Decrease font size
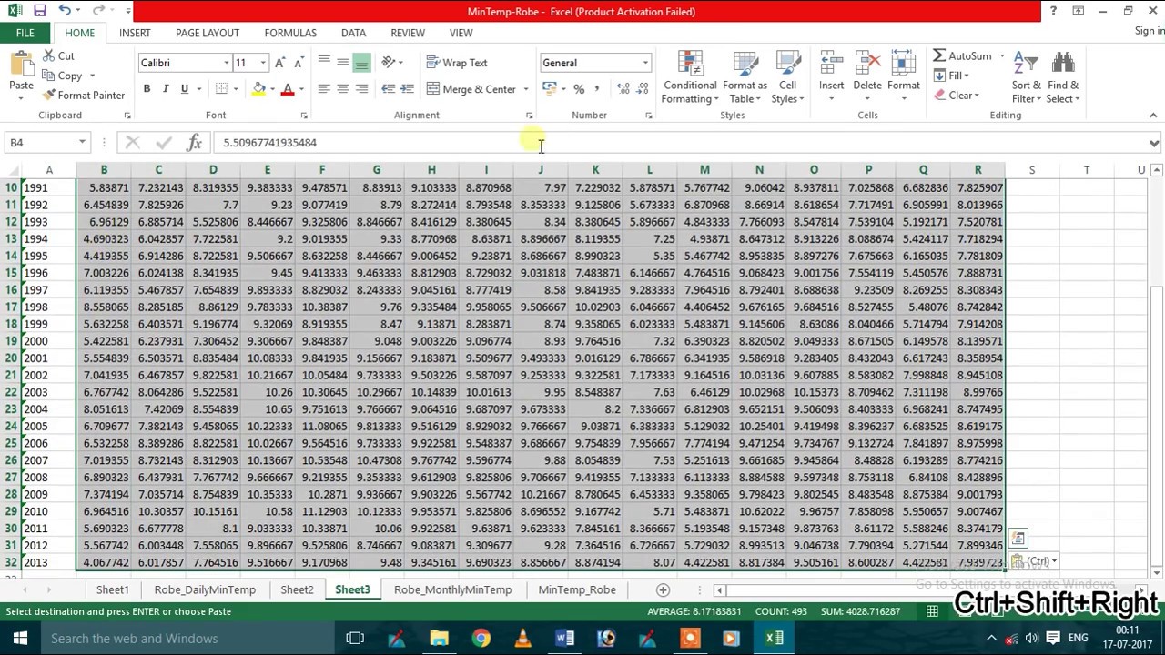The image size is (1165, 655). point(299,63)
